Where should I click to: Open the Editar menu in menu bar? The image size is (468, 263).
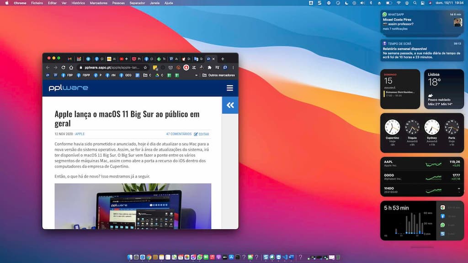tap(52, 3)
